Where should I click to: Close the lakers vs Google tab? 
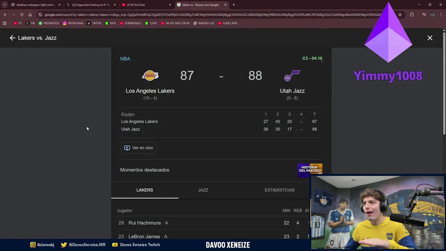pos(225,5)
